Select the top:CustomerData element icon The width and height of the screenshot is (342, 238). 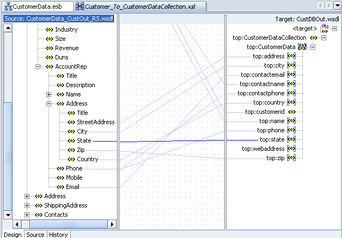click(x=302, y=47)
